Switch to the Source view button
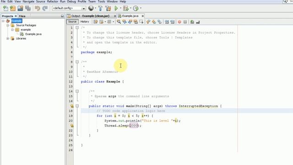Image resolution: width=293 pixels, height=165 pixels. coord(72,22)
